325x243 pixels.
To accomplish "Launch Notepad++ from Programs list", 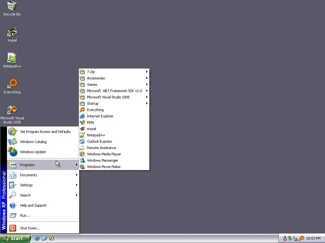I will pyautogui.click(x=114, y=135).
